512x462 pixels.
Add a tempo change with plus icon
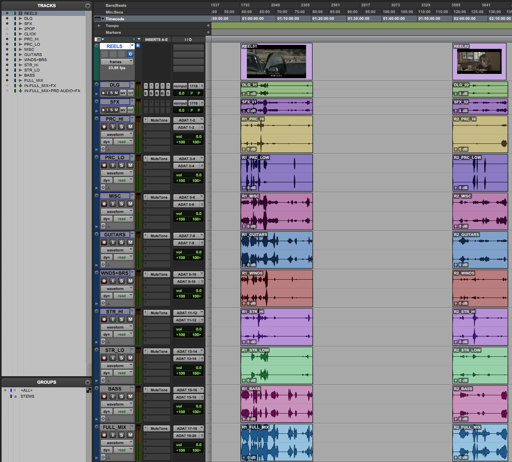click(208, 26)
